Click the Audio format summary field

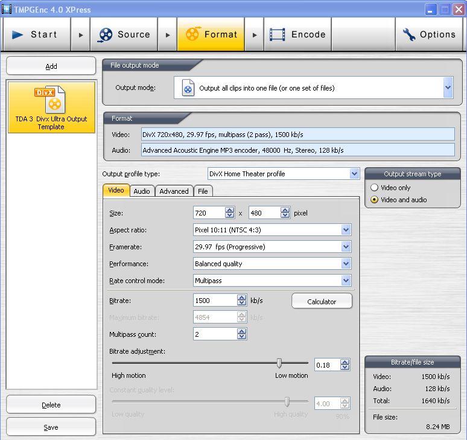click(298, 150)
